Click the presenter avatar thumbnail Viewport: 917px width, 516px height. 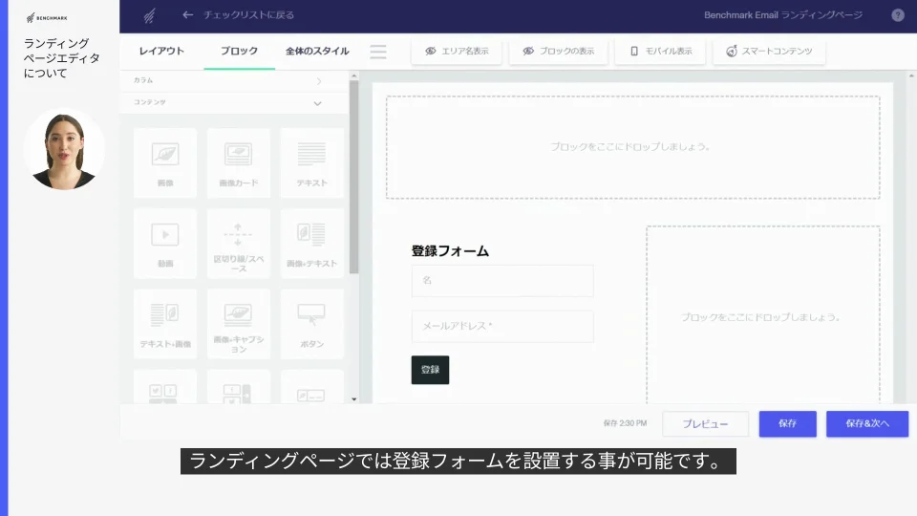point(64,150)
